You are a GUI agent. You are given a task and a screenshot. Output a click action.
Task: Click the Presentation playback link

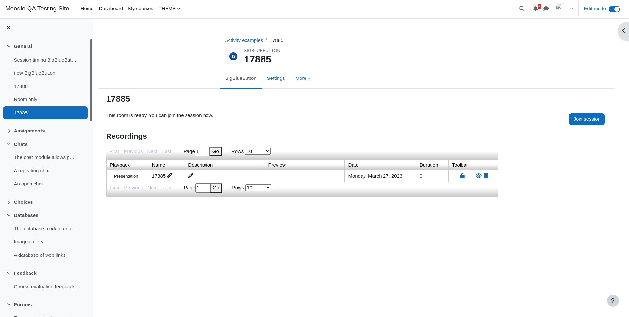[x=126, y=176]
